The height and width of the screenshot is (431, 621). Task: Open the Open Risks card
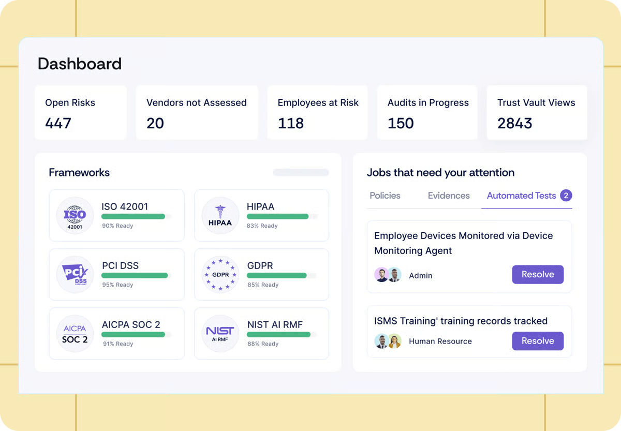81,113
